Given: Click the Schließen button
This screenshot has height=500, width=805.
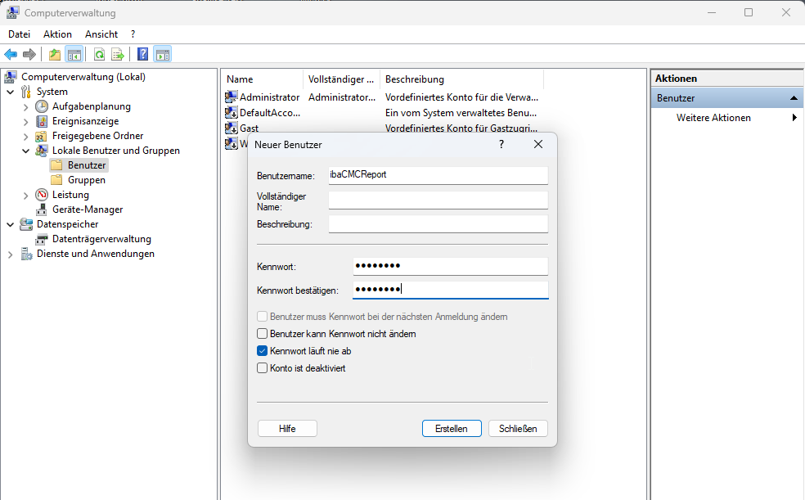Looking at the screenshot, I should [518, 429].
